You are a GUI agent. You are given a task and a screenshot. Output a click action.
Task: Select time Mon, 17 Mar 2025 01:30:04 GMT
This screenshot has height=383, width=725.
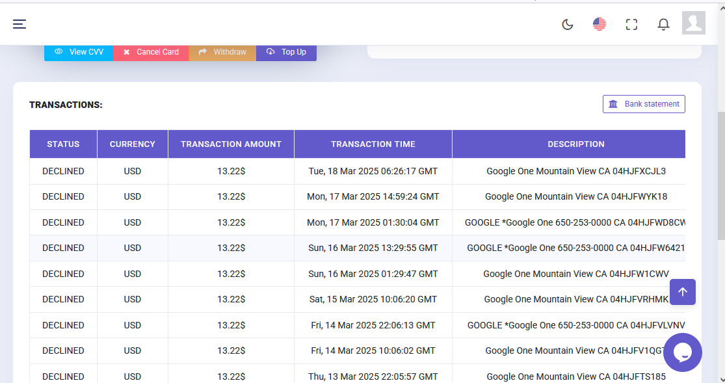[373, 222]
